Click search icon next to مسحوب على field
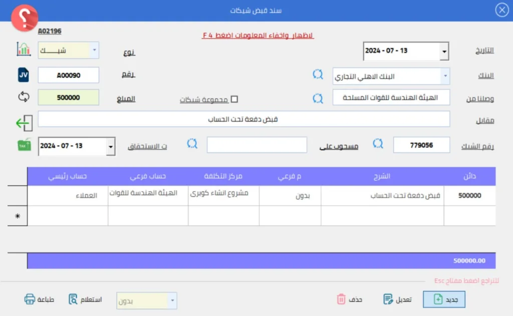Screen dimensions: 513x316 click(x=193, y=144)
